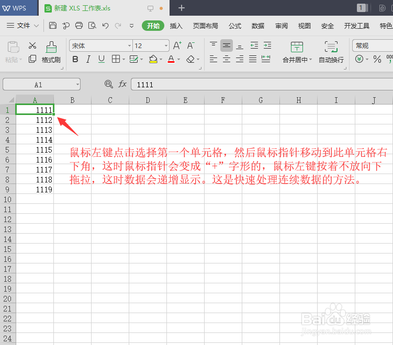The height and width of the screenshot is (345, 393).
Task: Decrease indent icon
Action: click(x=254, y=45)
